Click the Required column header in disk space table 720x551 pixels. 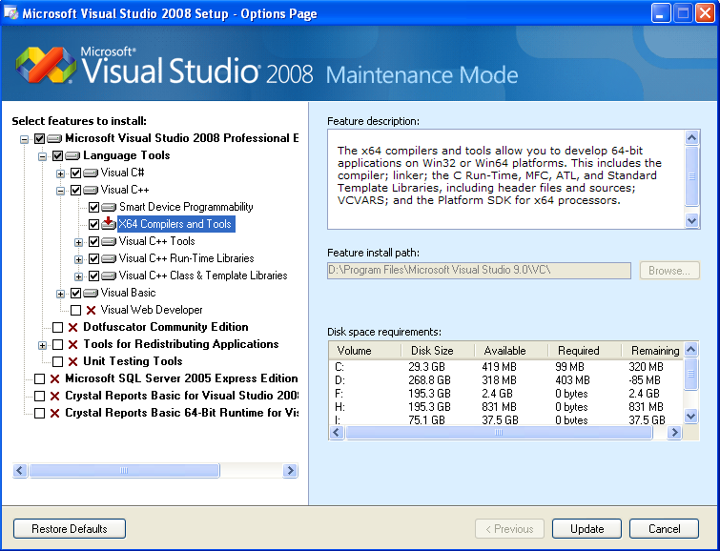pos(579,351)
